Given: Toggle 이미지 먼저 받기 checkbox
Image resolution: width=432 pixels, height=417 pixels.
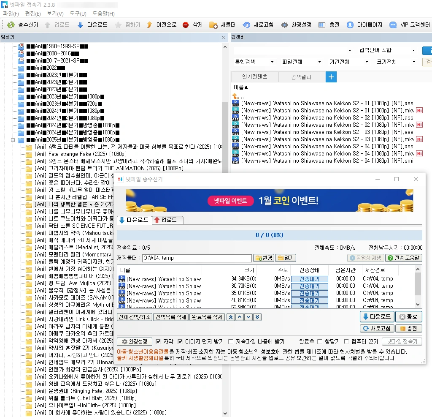Looking at the screenshot, I should 180,342.
